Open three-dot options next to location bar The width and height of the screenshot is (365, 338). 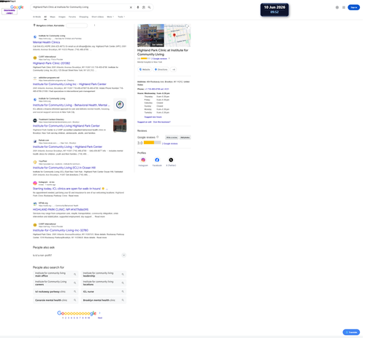pyautogui.click(x=94, y=25)
